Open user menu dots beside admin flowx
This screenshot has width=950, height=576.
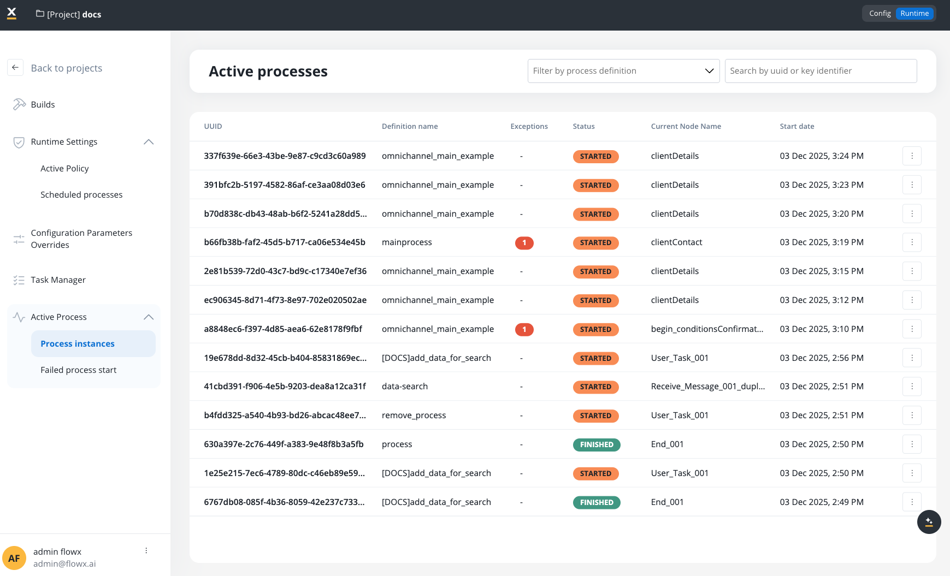tap(146, 550)
